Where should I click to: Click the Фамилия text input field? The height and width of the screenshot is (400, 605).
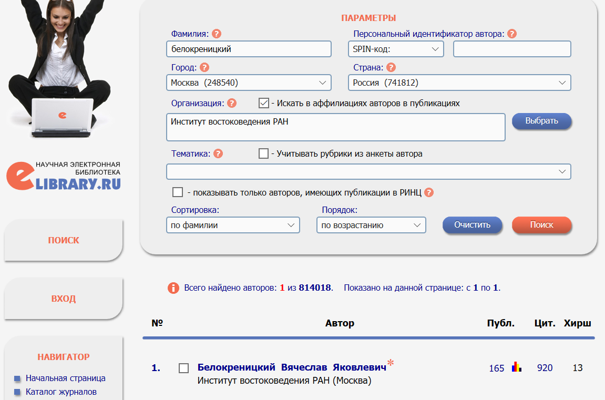[x=249, y=49]
